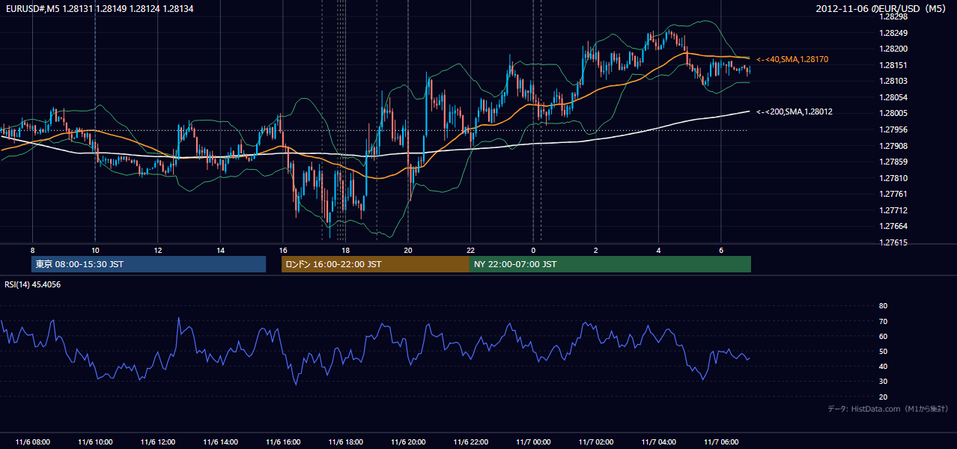The width and height of the screenshot is (957, 449).
Task: Click hour 6 on price chart axis
Action: (x=721, y=250)
